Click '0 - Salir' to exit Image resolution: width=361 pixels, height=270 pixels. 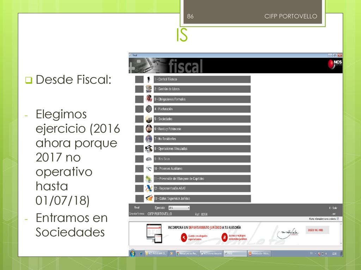tap(333, 208)
